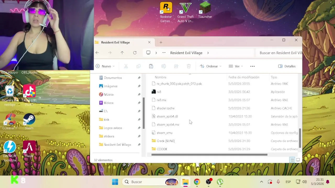Viewport: 335px width, 188px height.
Task: Expand breadcrumb chevron after monitor icon
Action: (156, 53)
